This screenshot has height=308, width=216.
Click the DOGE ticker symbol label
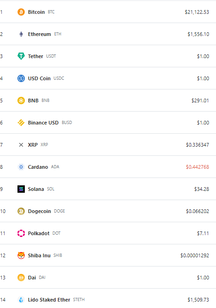pos(59,211)
